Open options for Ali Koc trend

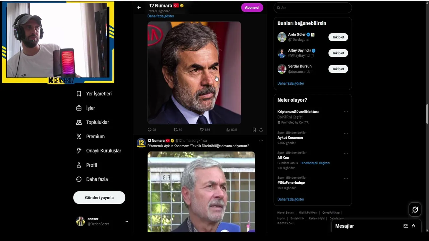pyautogui.click(x=346, y=154)
